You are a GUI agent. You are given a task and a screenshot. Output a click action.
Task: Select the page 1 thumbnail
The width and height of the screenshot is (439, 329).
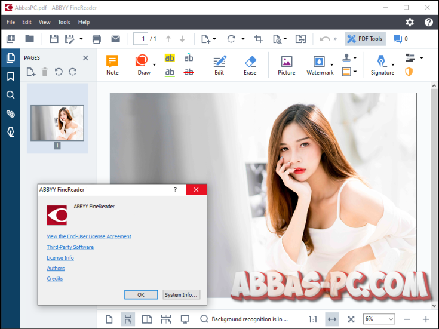click(57, 123)
